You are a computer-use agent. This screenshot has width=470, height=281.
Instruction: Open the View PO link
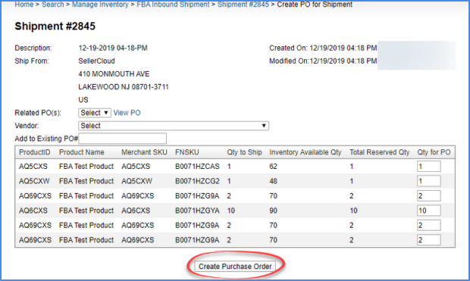click(127, 113)
